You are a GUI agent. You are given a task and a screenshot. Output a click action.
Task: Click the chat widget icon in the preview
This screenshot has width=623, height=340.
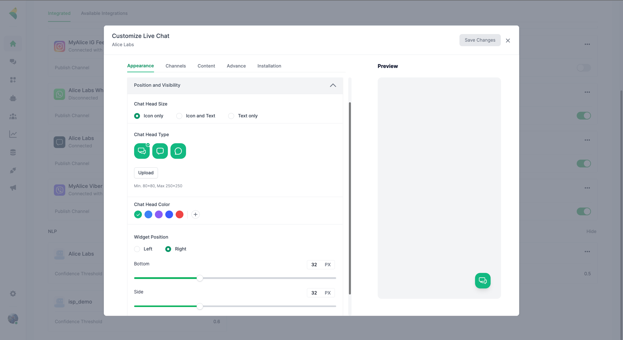pos(483,281)
